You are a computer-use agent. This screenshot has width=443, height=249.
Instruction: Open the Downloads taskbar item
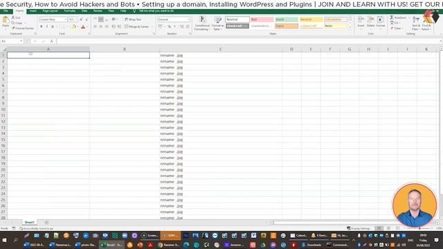[x=311, y=245]
